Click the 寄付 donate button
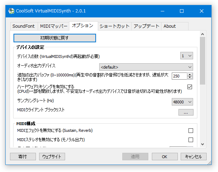The image size is (218, 172). click(x=23, y=157)
